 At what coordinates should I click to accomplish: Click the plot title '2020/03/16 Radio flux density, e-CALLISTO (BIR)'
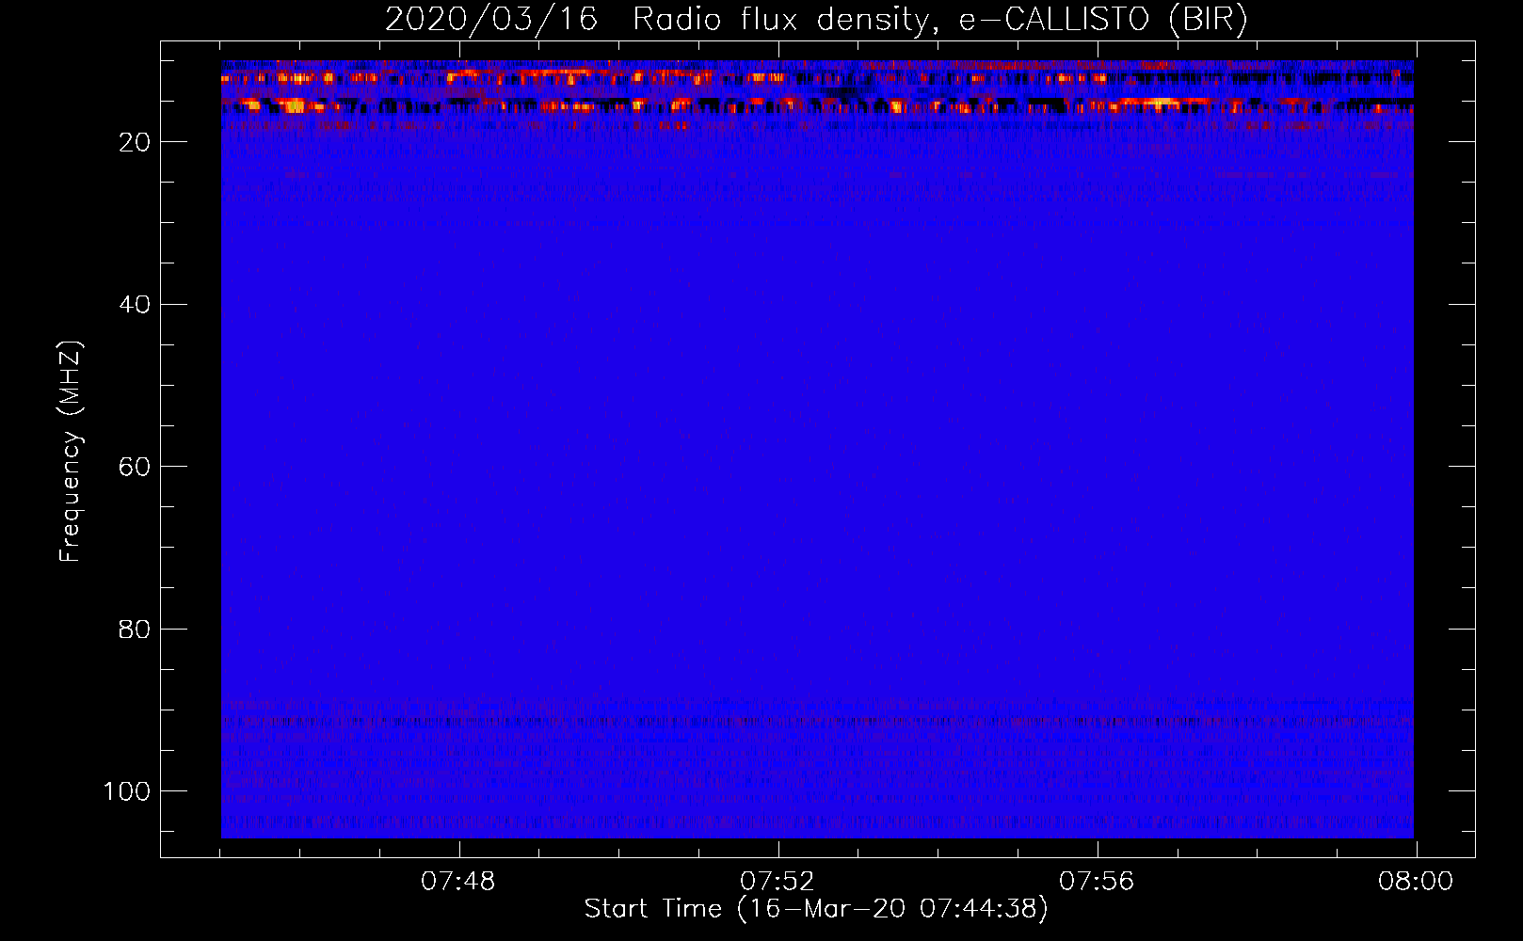coord(816,20)
